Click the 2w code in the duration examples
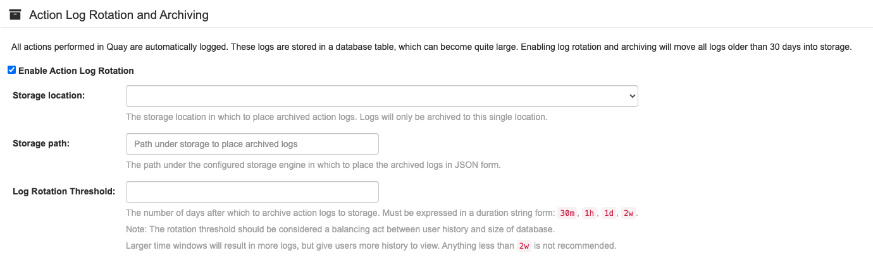 click(629, 213)
